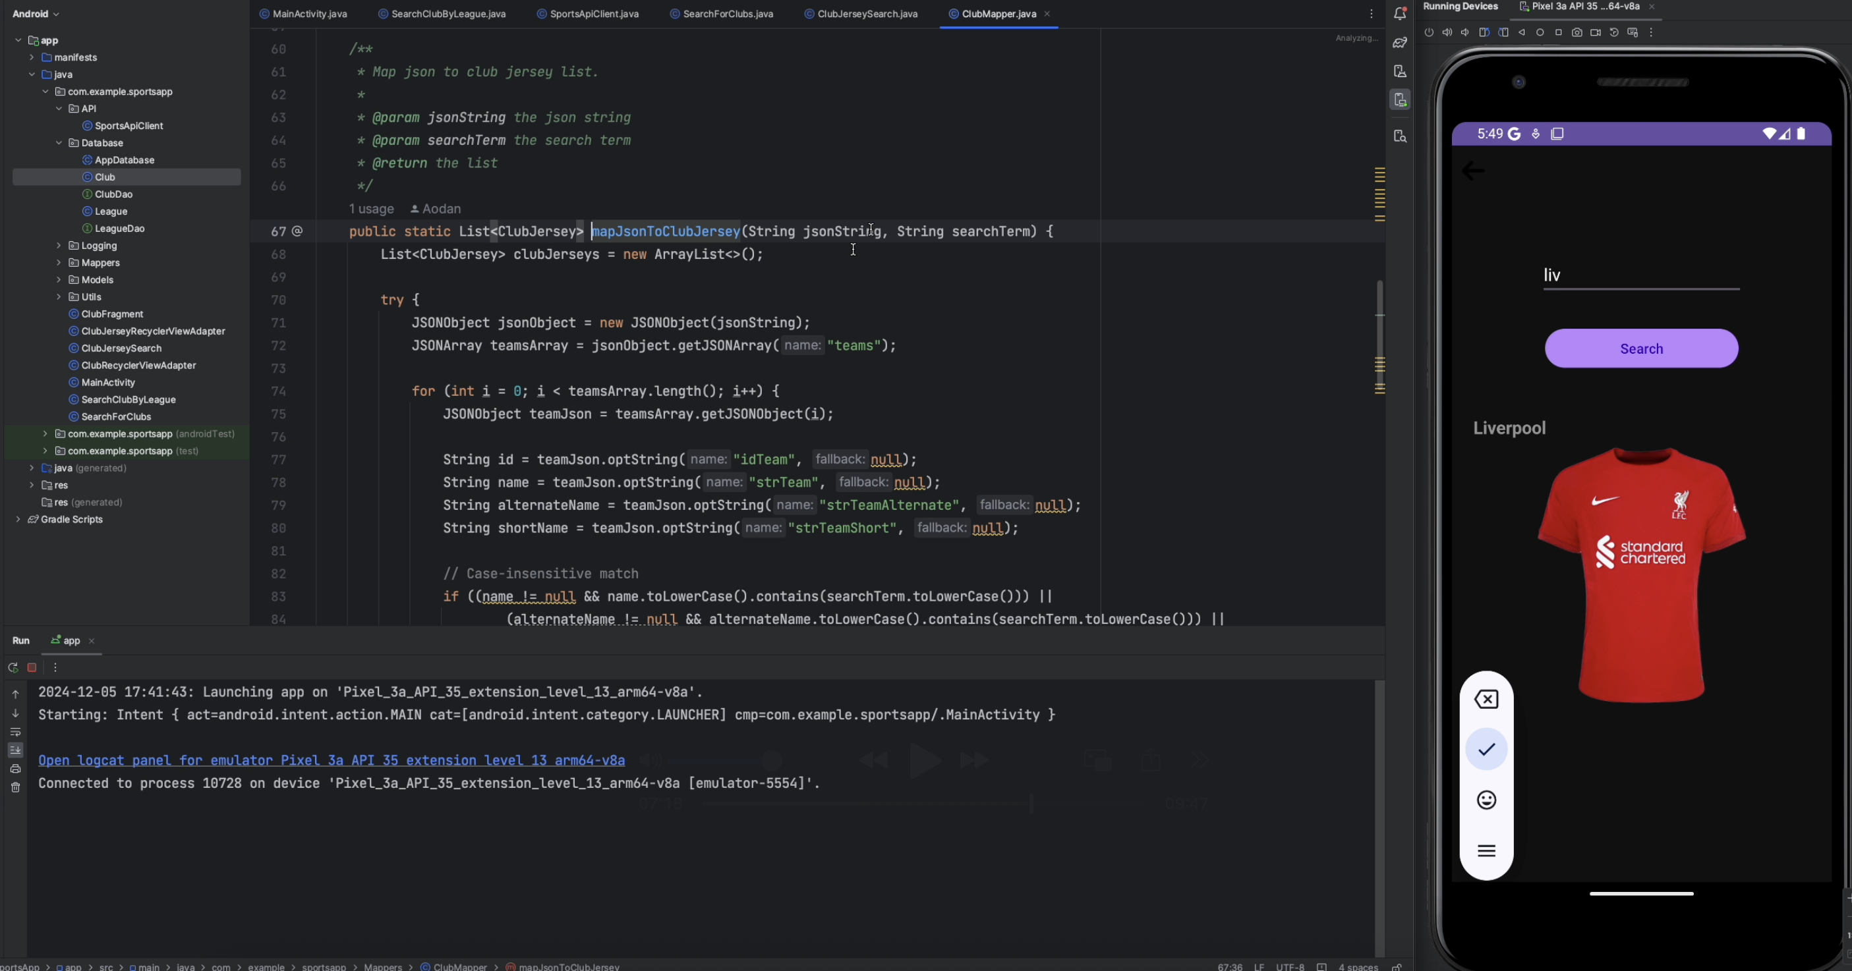This screenshot has height=971, width=1852.
Task: Click the emulator power button icon
Action: (x=1428, y=32)
